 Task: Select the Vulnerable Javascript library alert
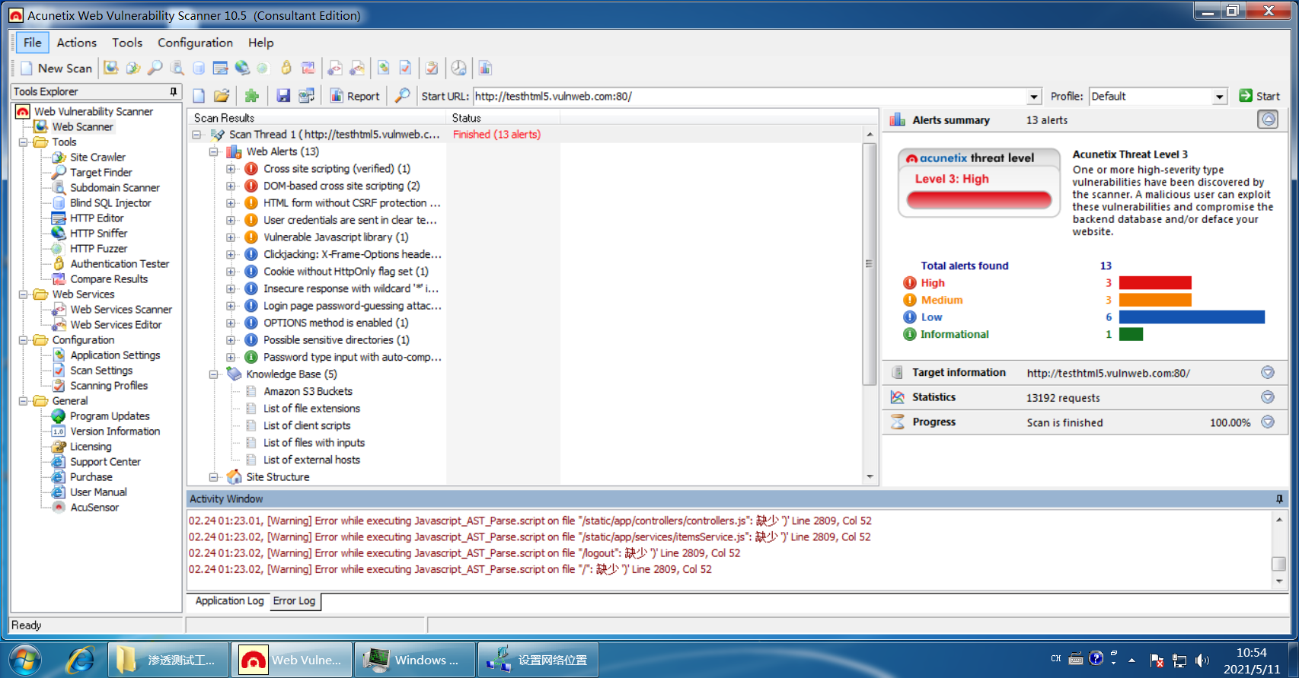[336, 237]
